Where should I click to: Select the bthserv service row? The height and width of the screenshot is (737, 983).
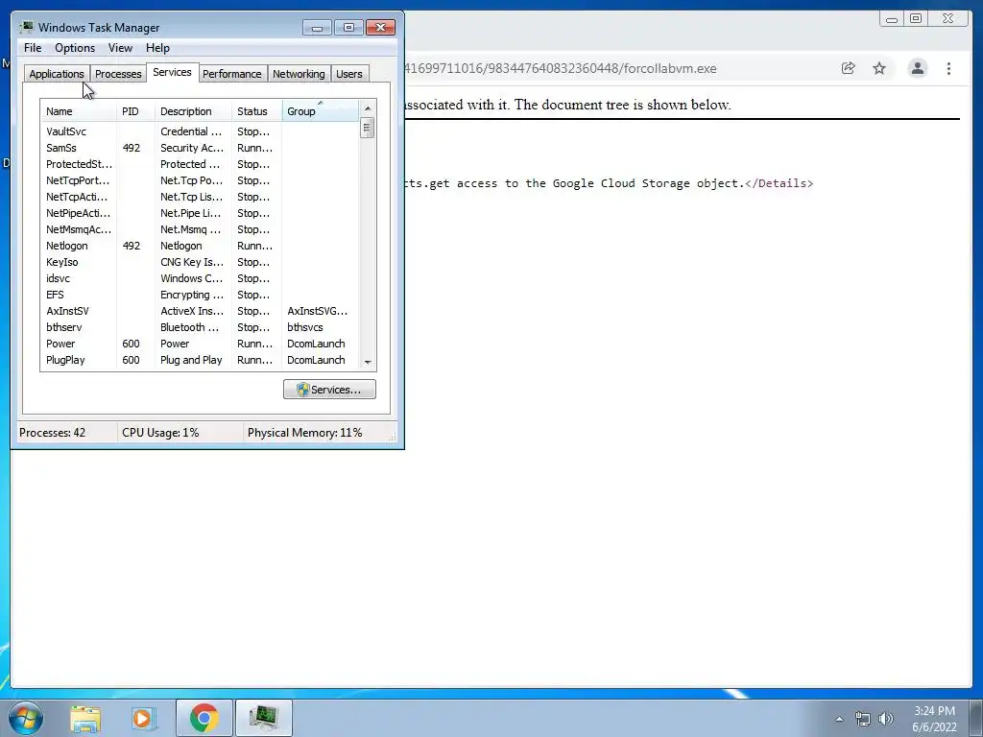[200, 327]
